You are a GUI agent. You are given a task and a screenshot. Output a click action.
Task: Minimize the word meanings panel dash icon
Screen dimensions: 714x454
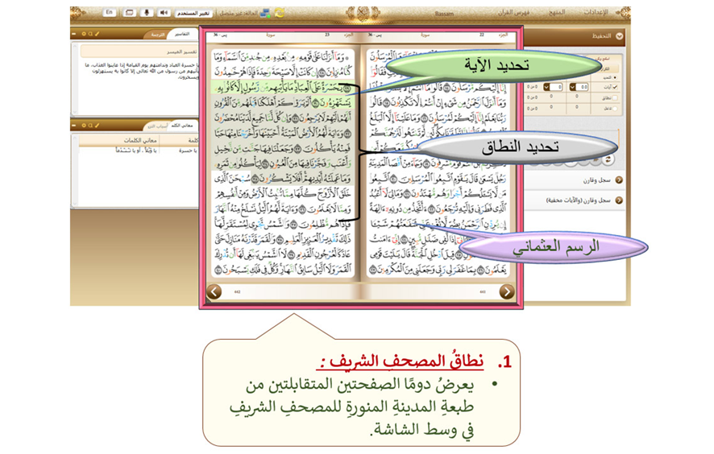click(x=74, y=125)
